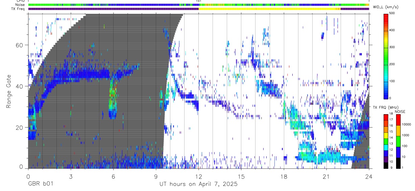Viewport: 415px width, 191px height.
Task: Click the 18 label on TX FRQ scale
Action: pyautogui.click(x=391, y=114)
